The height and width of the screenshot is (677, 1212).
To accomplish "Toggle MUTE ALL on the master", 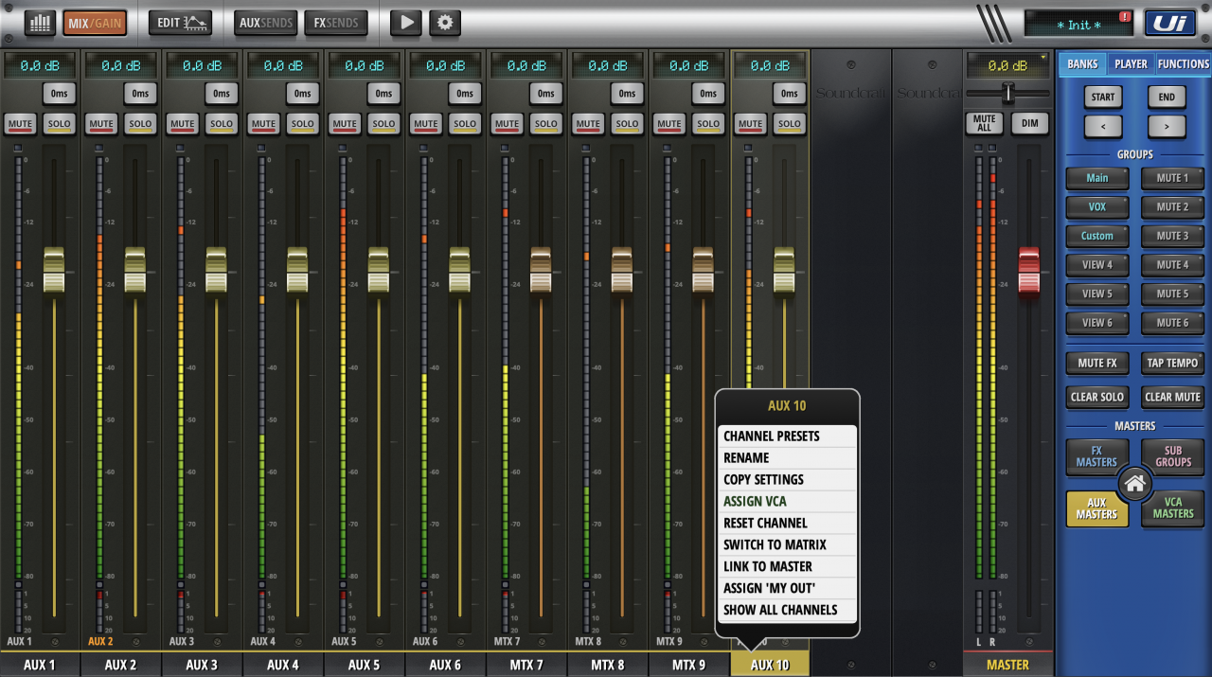I will (x=984, y=123).
